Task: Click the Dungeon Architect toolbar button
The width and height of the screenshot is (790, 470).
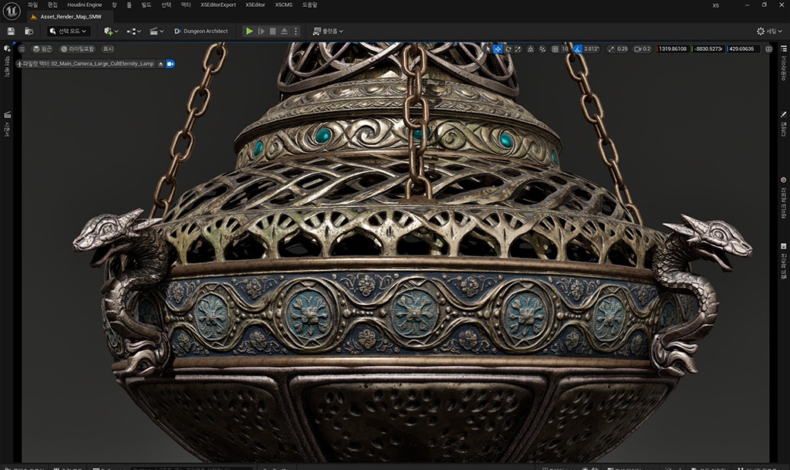Action: coord(202,31)
